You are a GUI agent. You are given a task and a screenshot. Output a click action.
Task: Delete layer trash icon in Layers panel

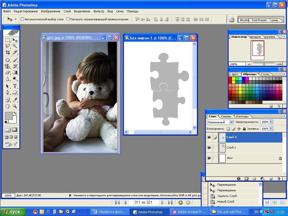point(279,179)
